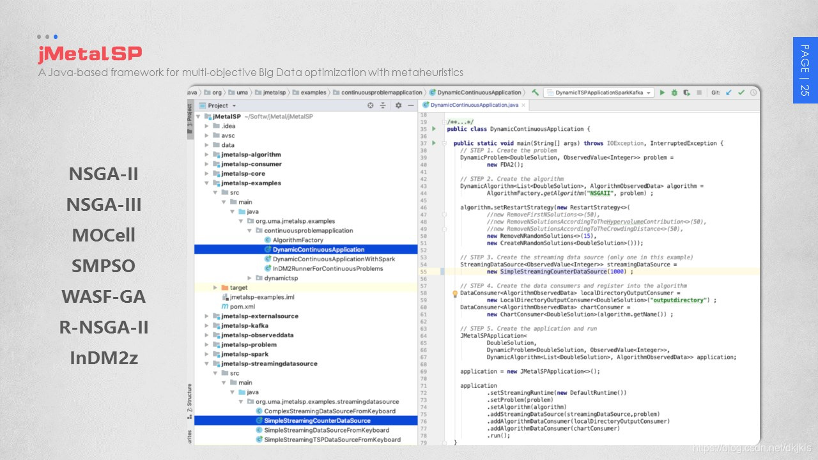
Task: Collapse the jmetalsp-examples module
Action: (207, 183)
